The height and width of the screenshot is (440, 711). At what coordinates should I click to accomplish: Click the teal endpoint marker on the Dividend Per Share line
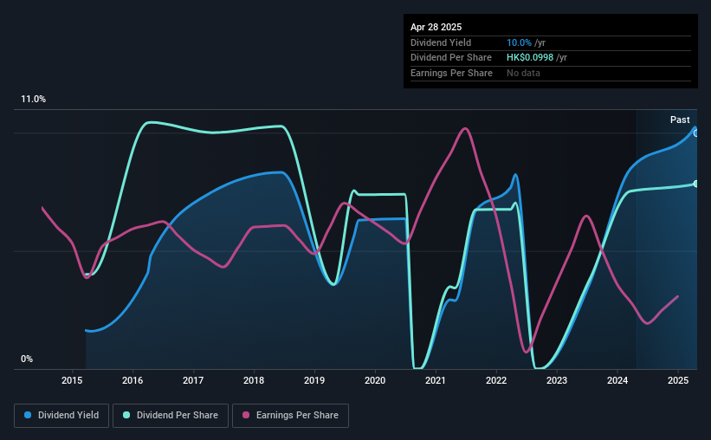pos(695,184)
